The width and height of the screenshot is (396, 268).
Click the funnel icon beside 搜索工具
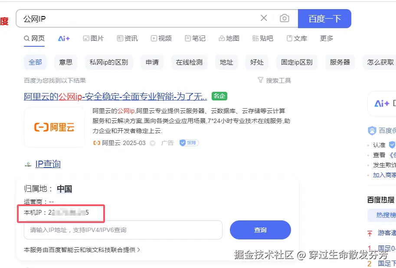pyautogui.click(x=260, y=80)
